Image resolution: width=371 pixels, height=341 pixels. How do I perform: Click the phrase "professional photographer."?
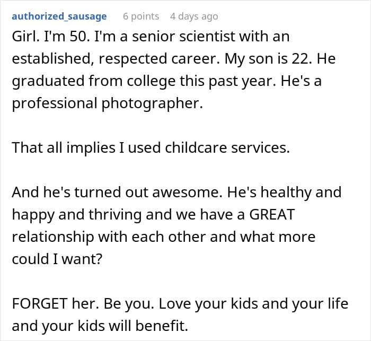(x=107, y=102)
